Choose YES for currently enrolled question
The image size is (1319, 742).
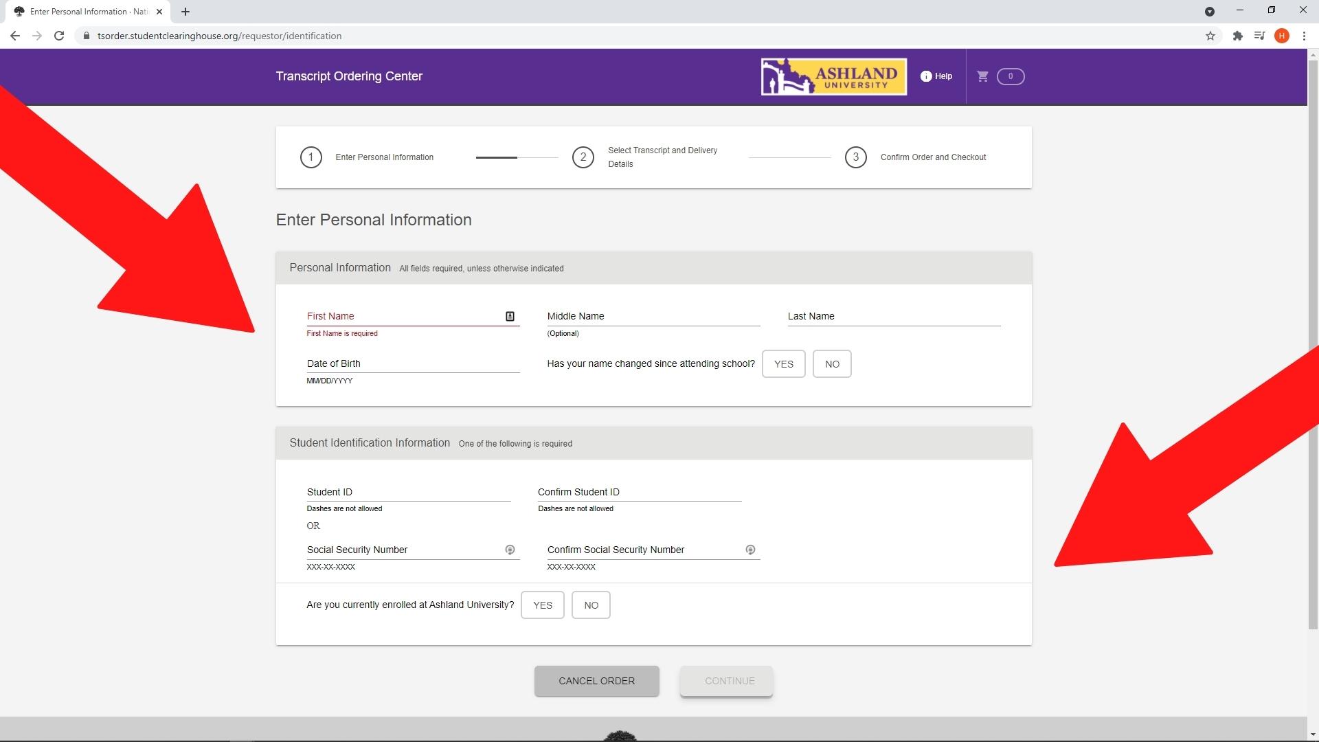pos(542,605)
